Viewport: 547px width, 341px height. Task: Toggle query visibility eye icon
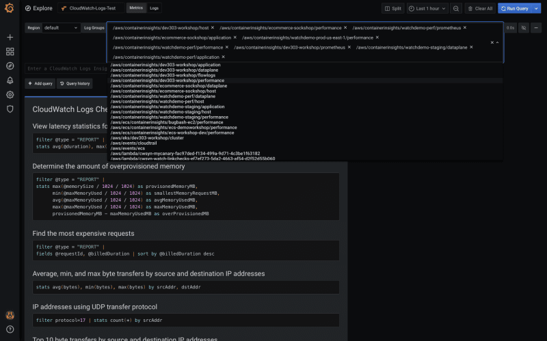coord(524,28)
